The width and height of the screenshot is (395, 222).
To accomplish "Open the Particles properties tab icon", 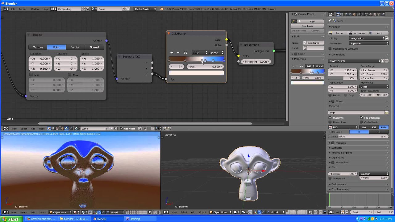I will pyautogui.click(x=379, y=14).
